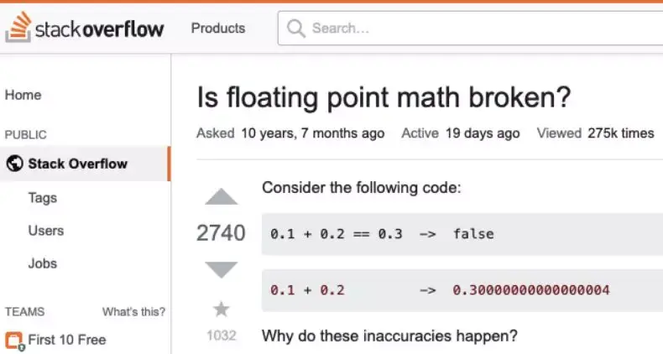Click the 1032 favorite count

point(222,336)
